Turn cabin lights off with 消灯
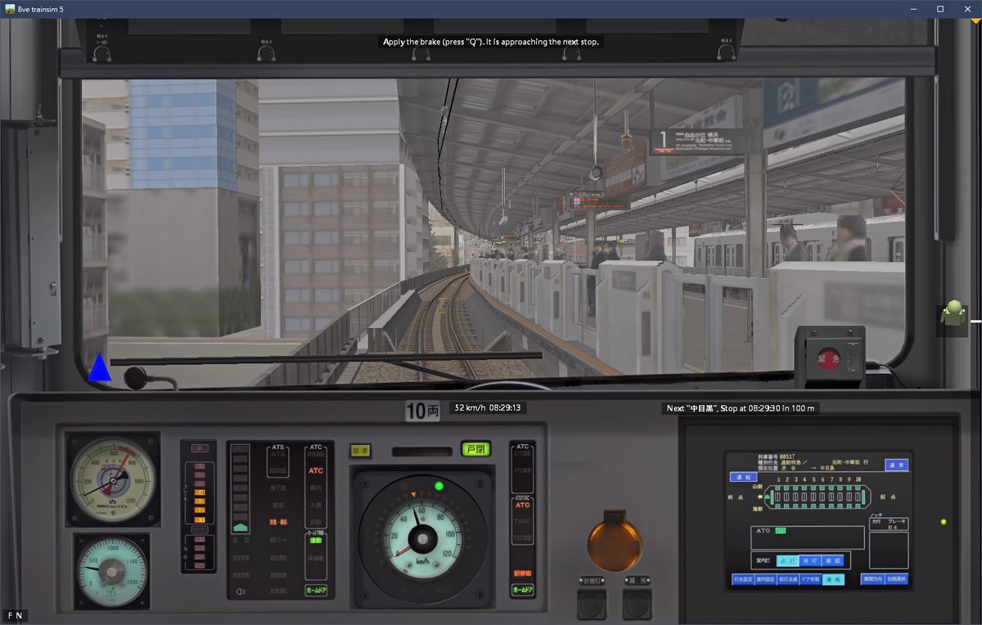This screenshot has height=625, width=982. coord(810,560)
